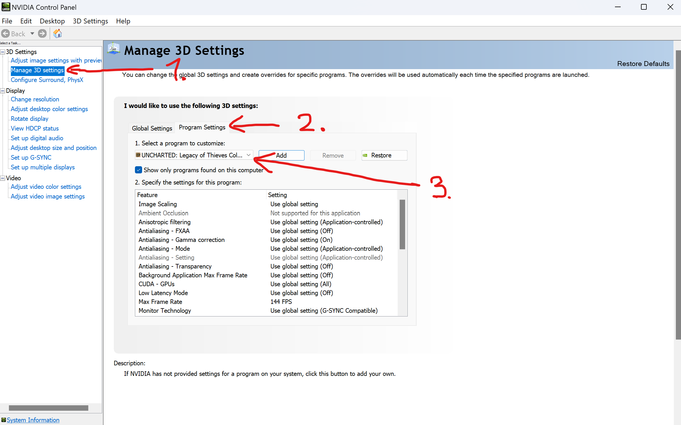Click the NVIDIA icon on Restore button

[x=365, y=155]
